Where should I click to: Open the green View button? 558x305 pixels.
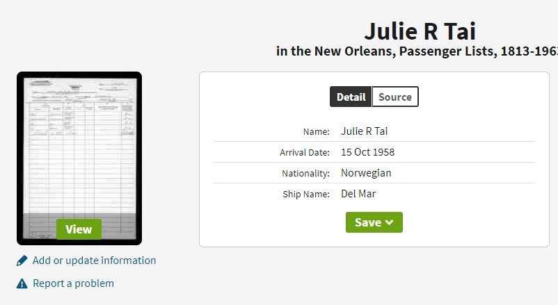point(79,229)
